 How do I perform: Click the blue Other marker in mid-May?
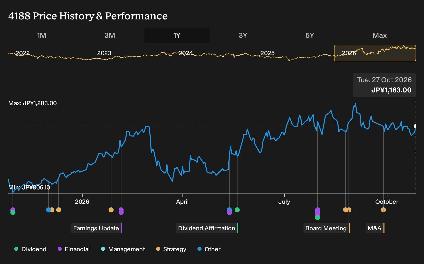(x=229, y=210)
